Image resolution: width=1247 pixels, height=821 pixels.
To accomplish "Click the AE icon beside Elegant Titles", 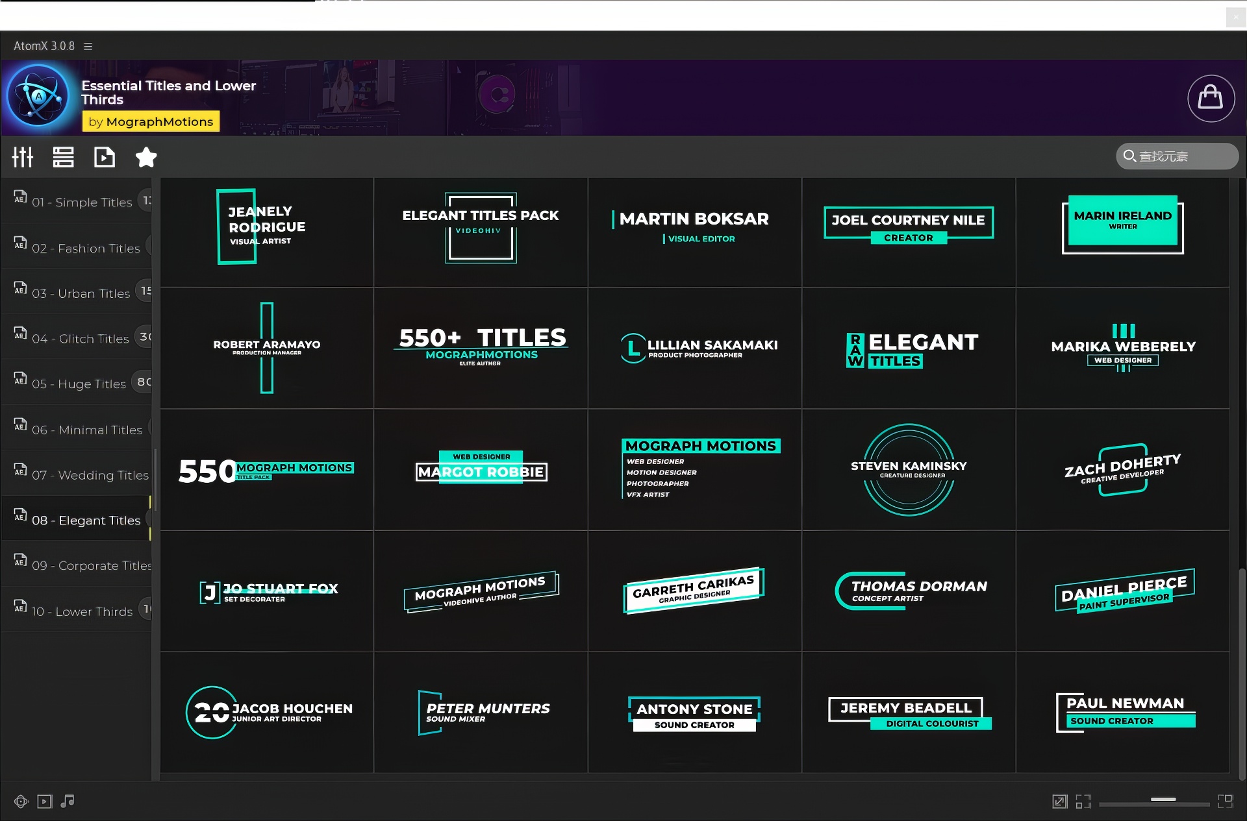I will click(x=21, y=515).
